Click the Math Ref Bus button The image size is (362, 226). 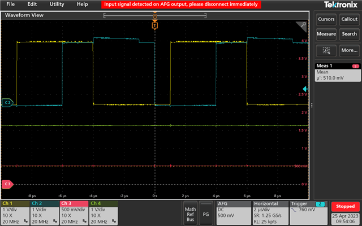[x=190, y=212]
